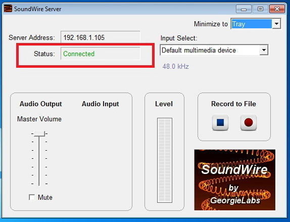Click the SoundWire app icon in title bar

pos(8,9)
